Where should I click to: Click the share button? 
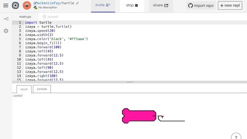(x=161, y=5)
